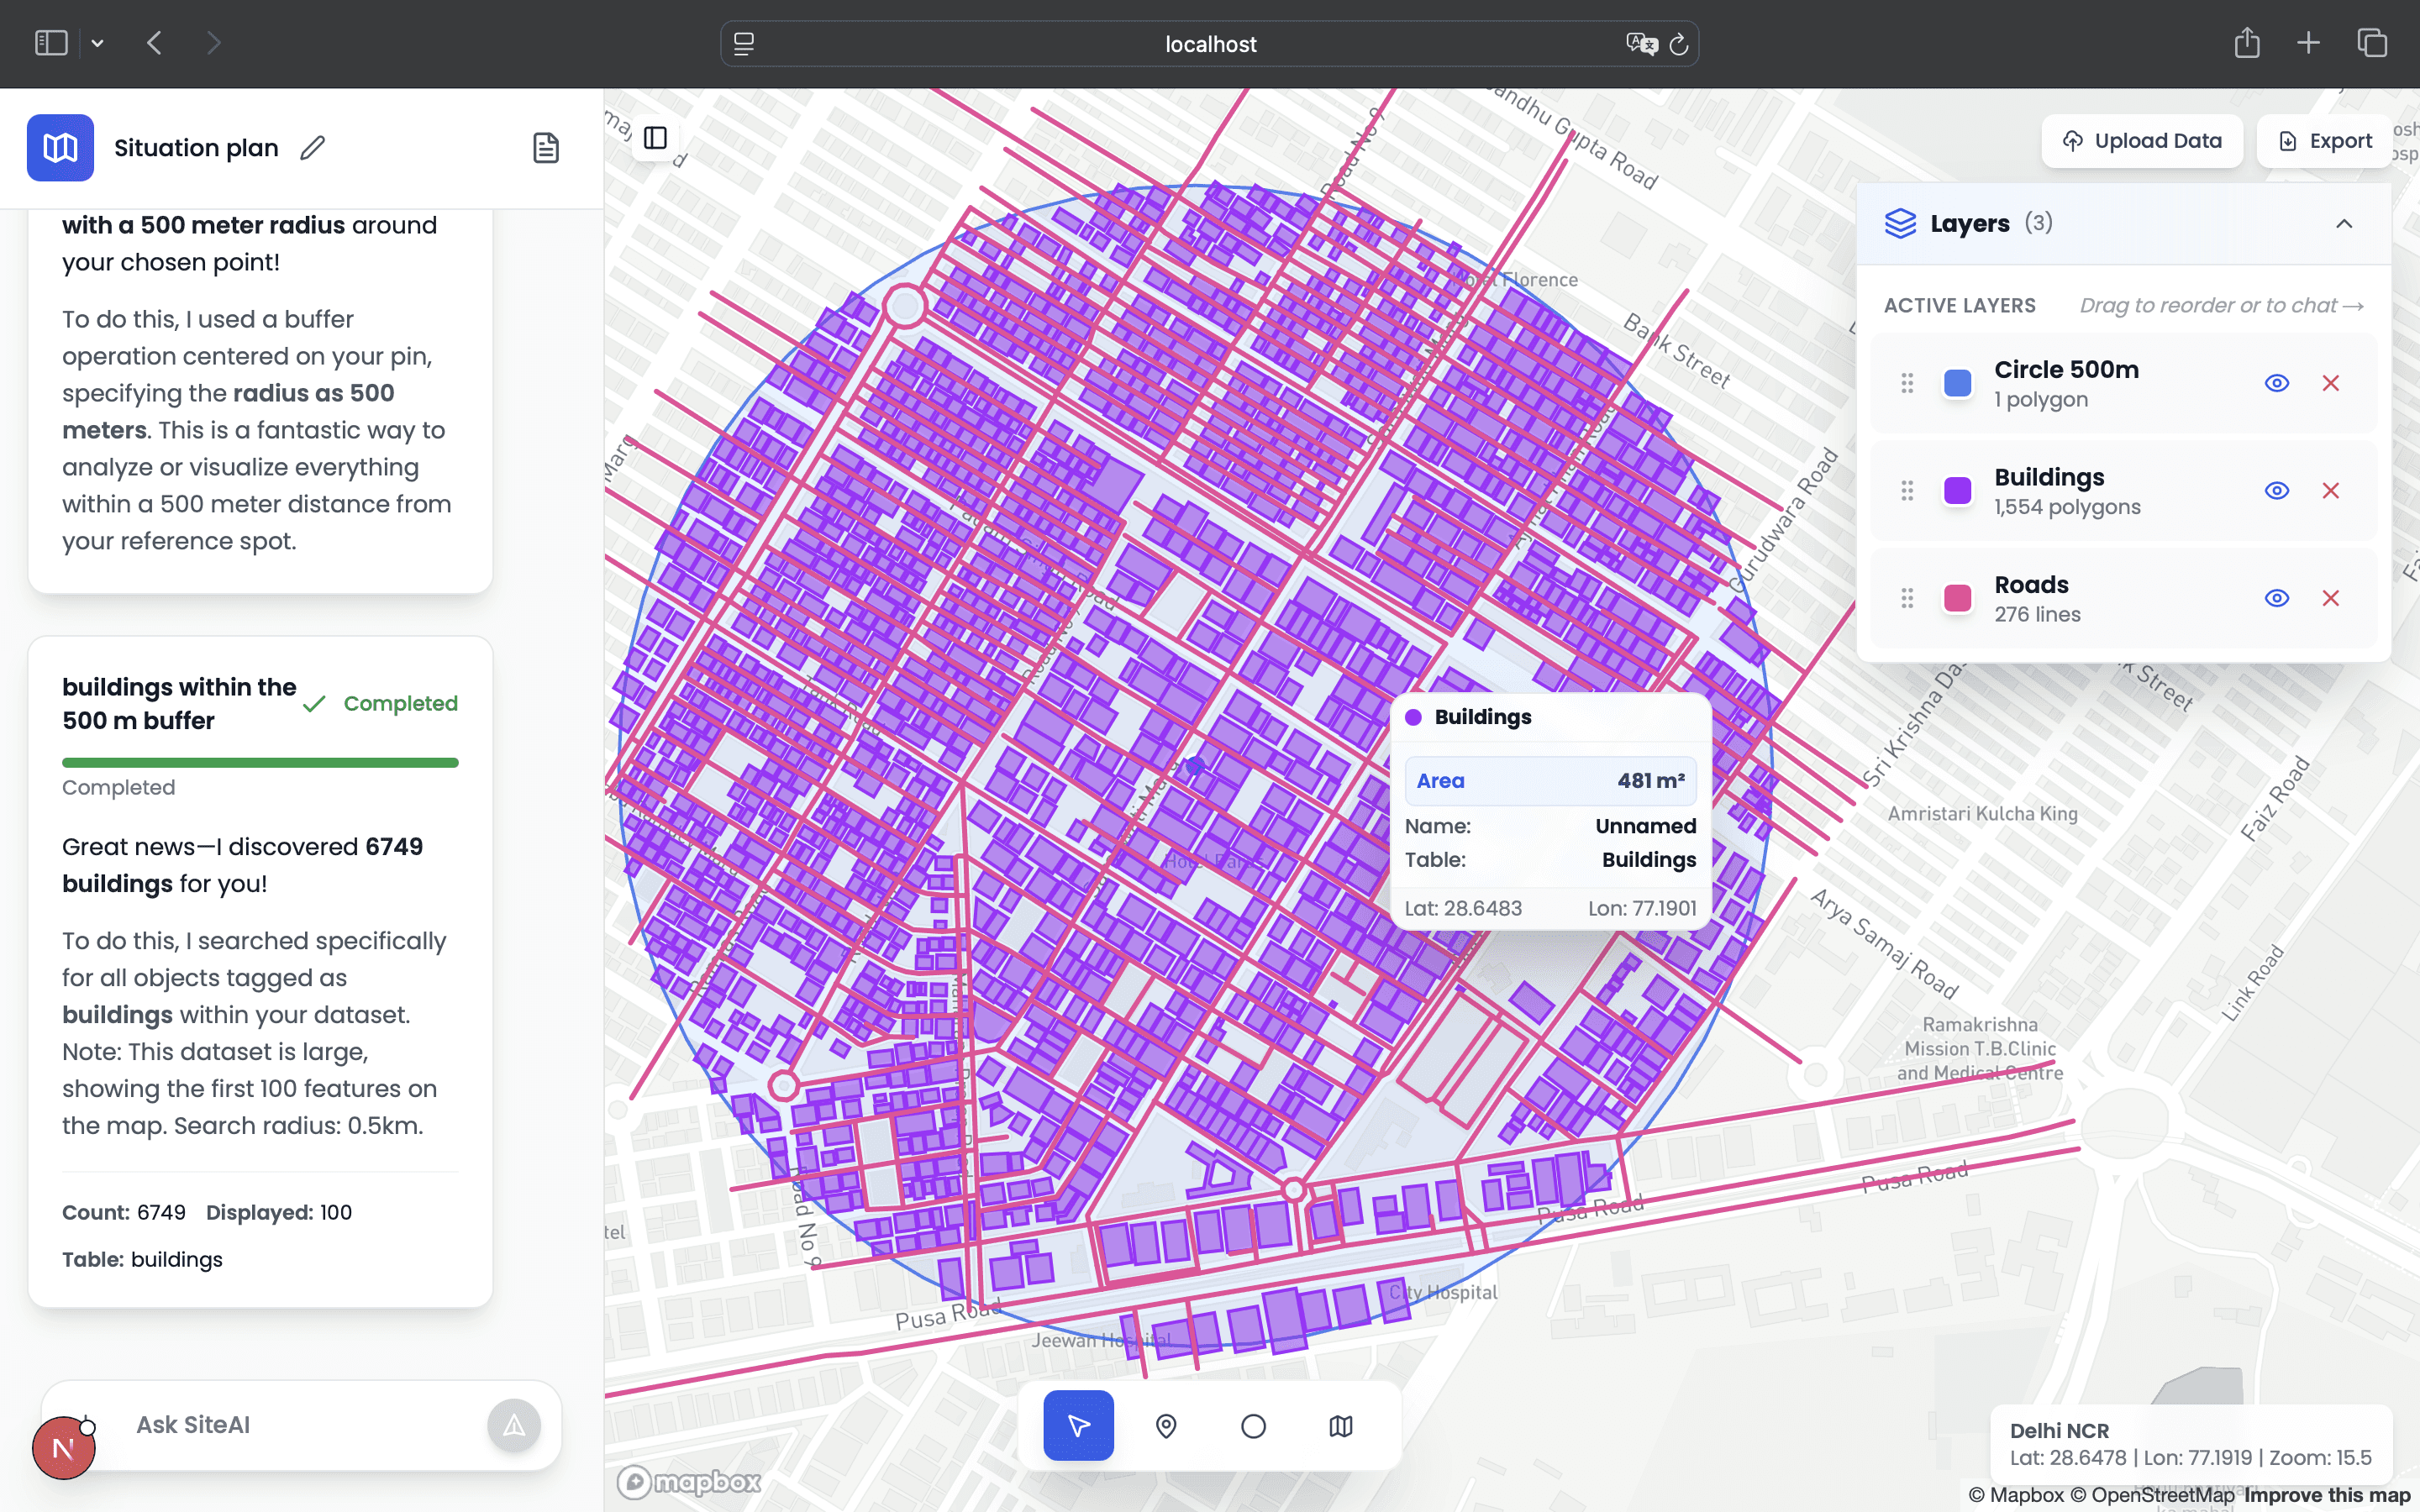Hide the Buildings layer
Screen dimensions: 2420x1512
pos(2277,491)
